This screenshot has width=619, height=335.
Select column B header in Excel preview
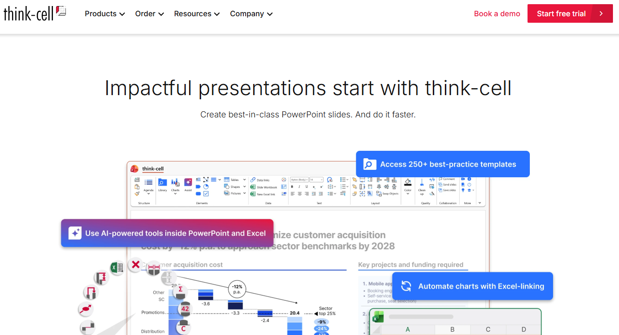tap(452, 329)
